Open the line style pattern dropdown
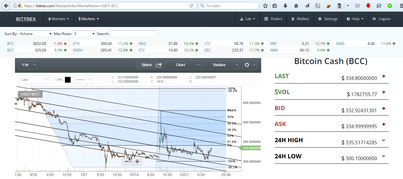 [x=83, y=80]
